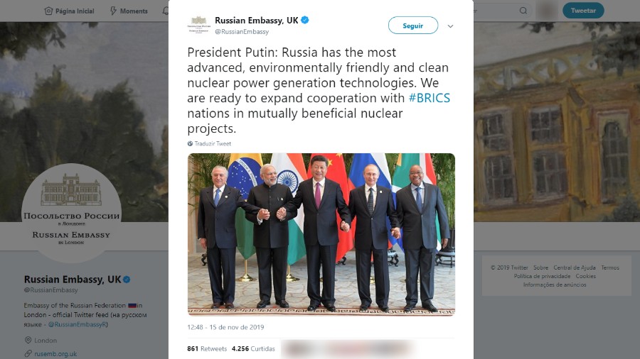View the 4.256 Curtidas list
Image resolution: width=640 pixels, height=359 pixels.
click(x=253, y=349)
